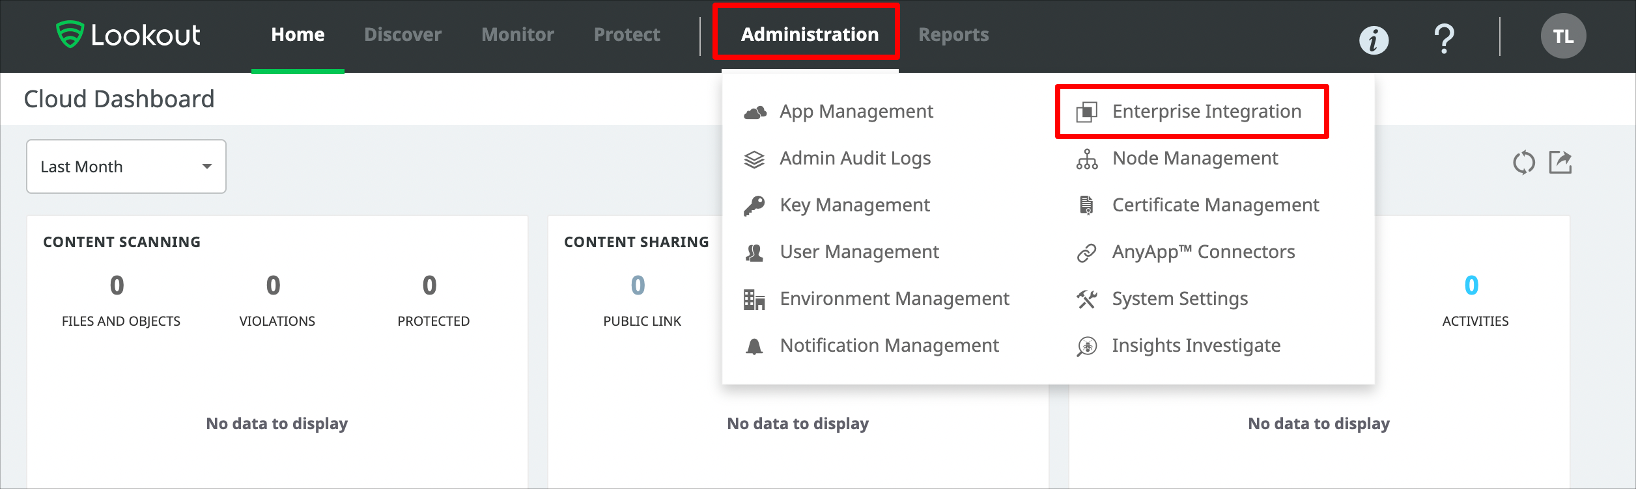Screen dimensions: 1636x489
Task: Click the CONTENT SHARING card heading
Action: click(636, 242)
